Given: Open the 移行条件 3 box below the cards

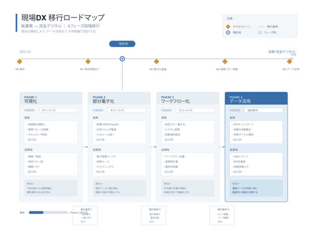Looking at the screenshot, I should click(x=222, y=215).
